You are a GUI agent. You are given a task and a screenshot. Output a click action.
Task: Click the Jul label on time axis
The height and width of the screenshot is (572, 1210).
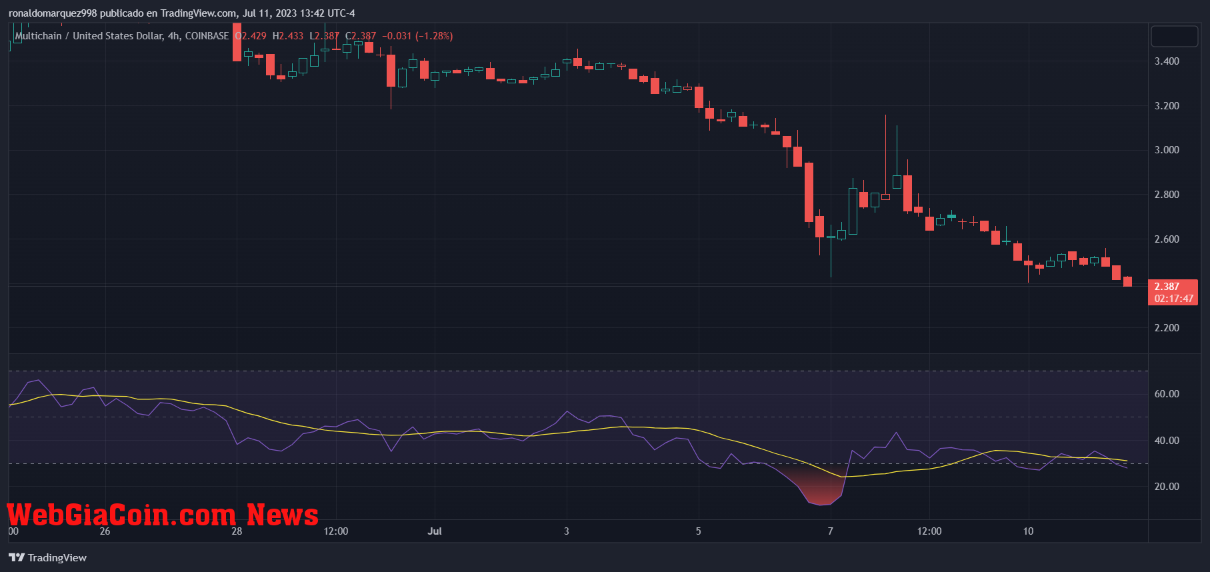(x=435, y=531)
